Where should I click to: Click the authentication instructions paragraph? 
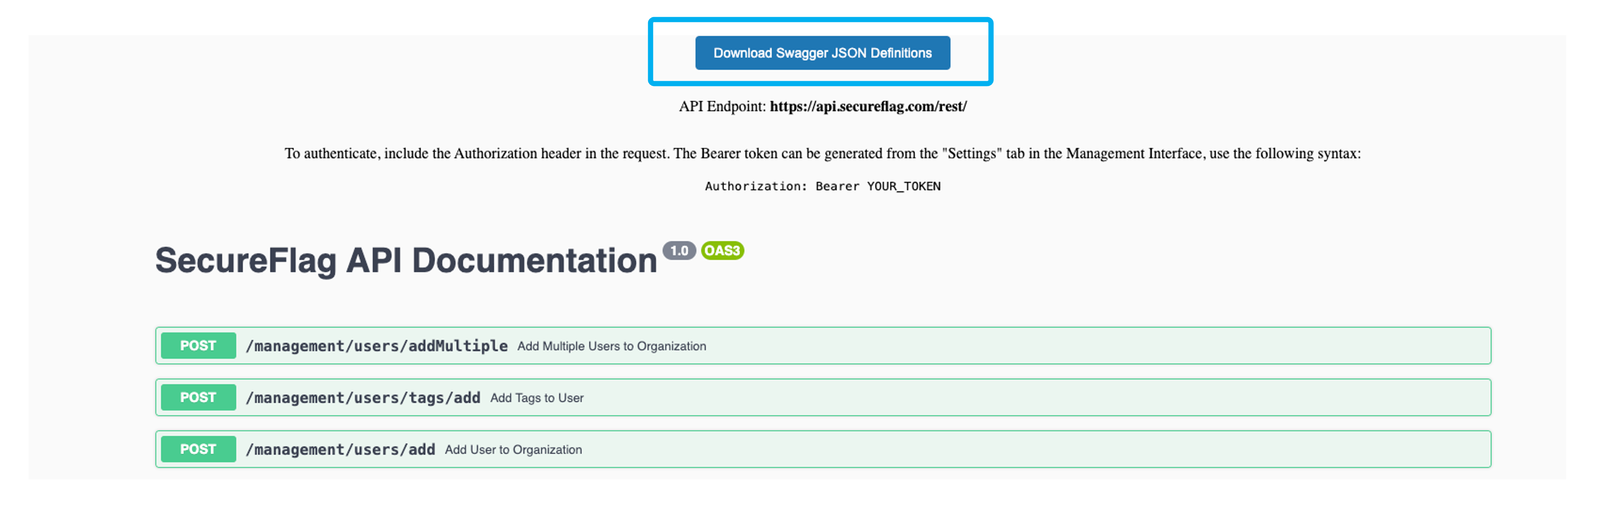[822, 154]
